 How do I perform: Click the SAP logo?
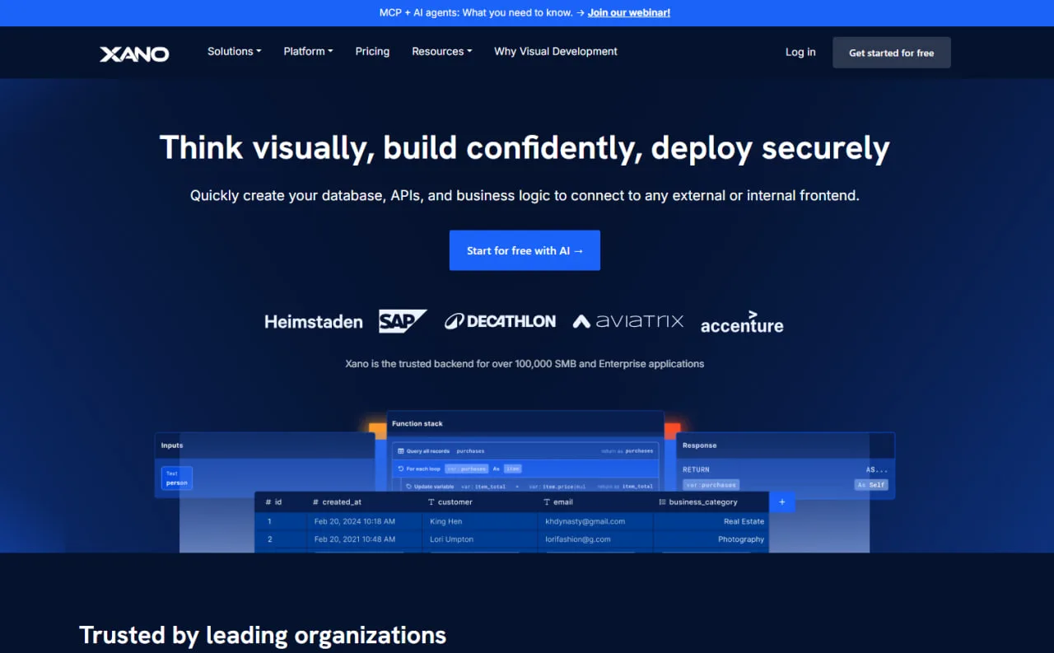(403, 321)
